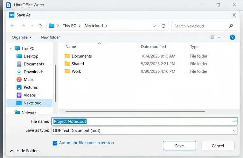Open Help with the question mark icon

232,37
